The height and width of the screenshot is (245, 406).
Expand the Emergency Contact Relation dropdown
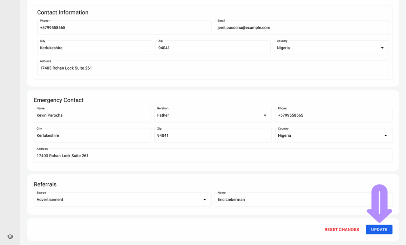click(x=213, y=115)
